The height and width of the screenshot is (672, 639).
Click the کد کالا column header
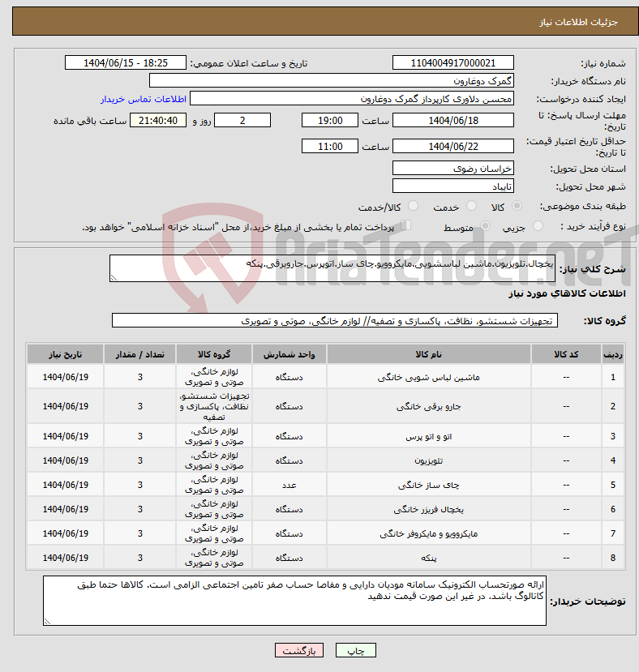pos(566,354)
